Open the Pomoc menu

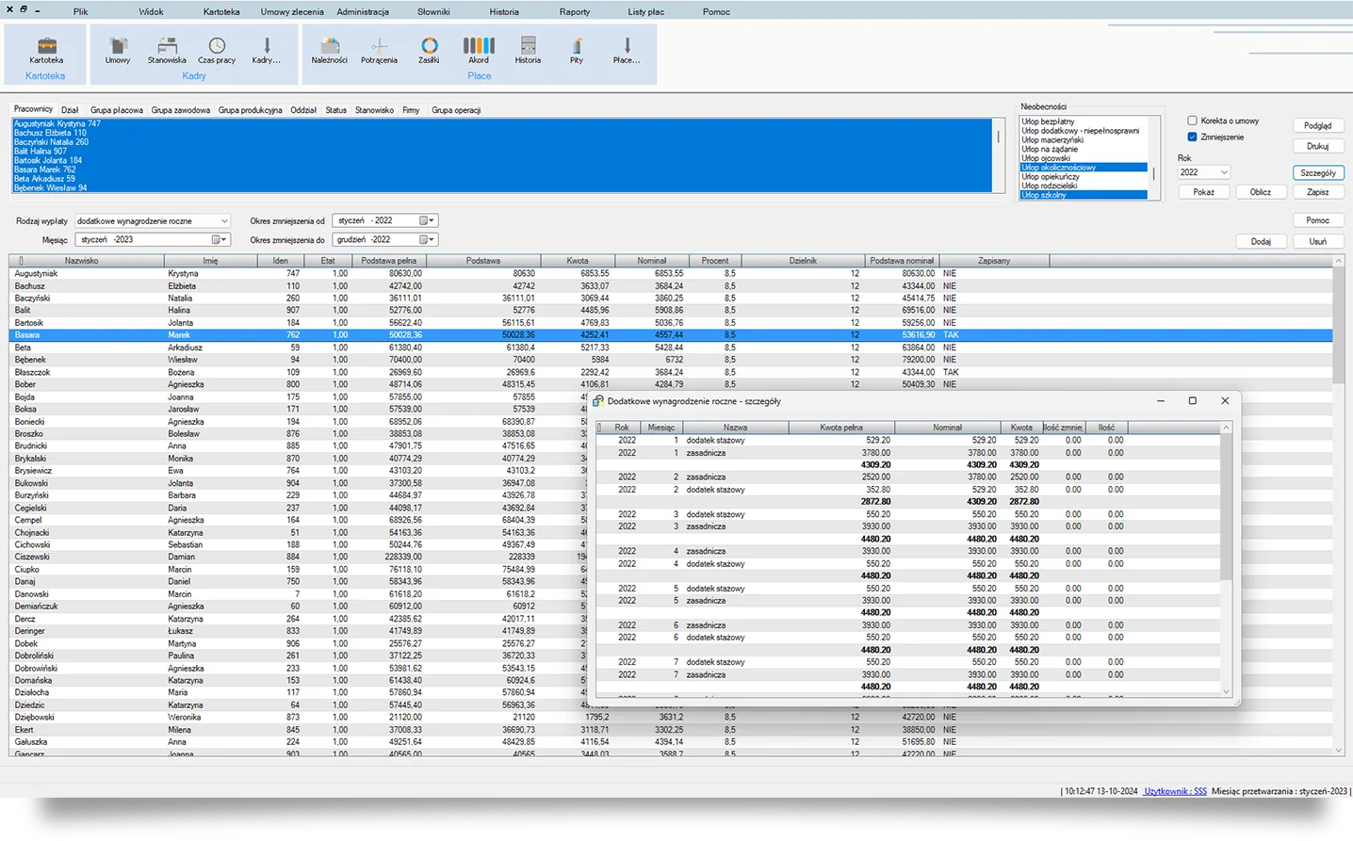click(x=716, y=12)
